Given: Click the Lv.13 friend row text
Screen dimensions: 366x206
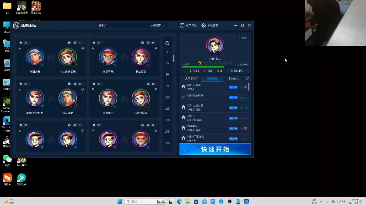Looking at the screenshot, I should pyautogui.click(x=195, y=108).
